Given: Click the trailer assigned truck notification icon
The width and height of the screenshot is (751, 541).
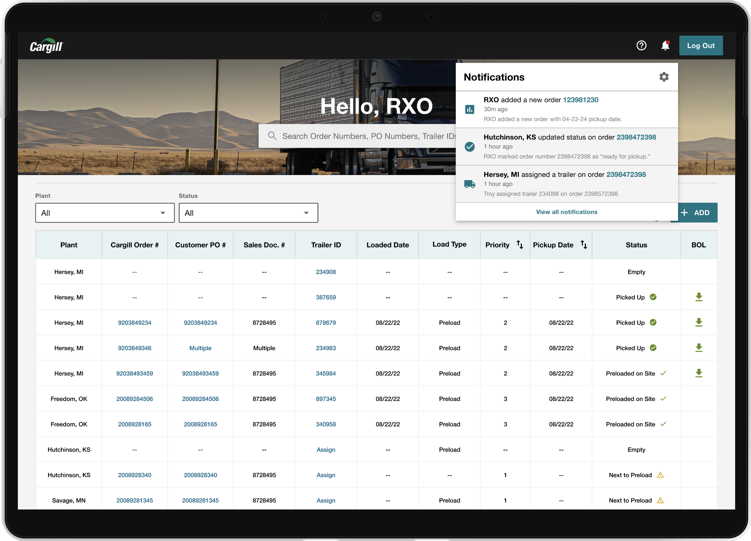Looking at the screenshot, I should 469,184.
